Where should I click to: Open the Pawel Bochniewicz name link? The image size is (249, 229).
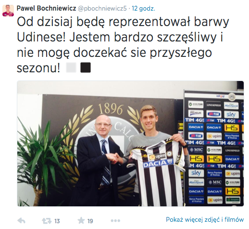pyautogui.click(x=46, y=8)
